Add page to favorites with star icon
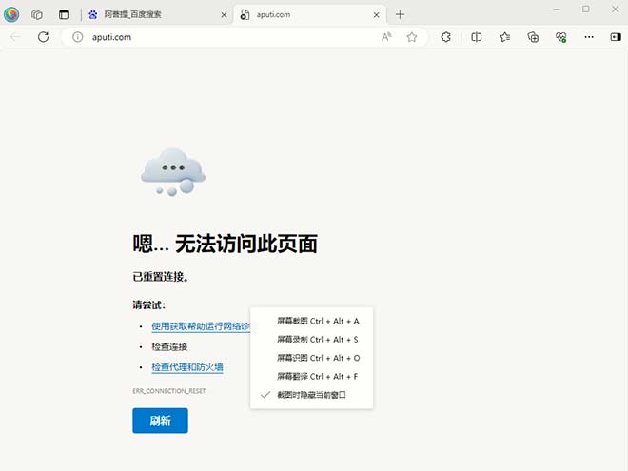628x471 pixels. point(412,37)
